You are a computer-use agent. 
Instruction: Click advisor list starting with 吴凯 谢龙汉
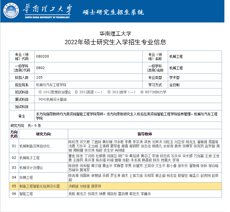click(x=110, y=194)
